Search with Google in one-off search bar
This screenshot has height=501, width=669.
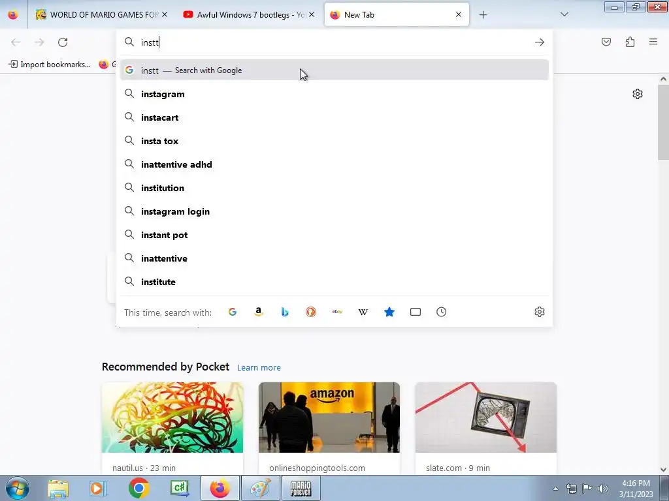coord(233,312)
